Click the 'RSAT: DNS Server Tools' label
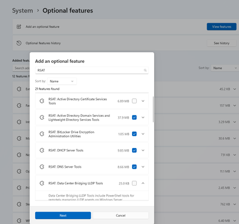The image size is (239, 224). [x=65, y=167]
